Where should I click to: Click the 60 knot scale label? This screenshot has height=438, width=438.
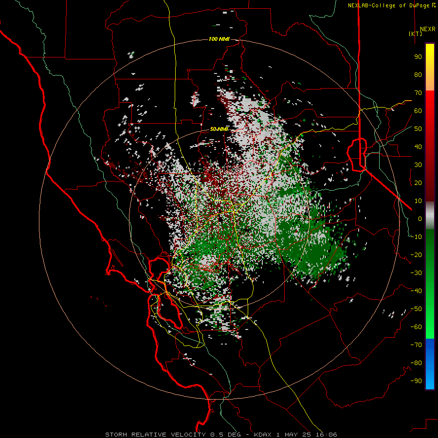pyautogui.click(x=418, y=111)
